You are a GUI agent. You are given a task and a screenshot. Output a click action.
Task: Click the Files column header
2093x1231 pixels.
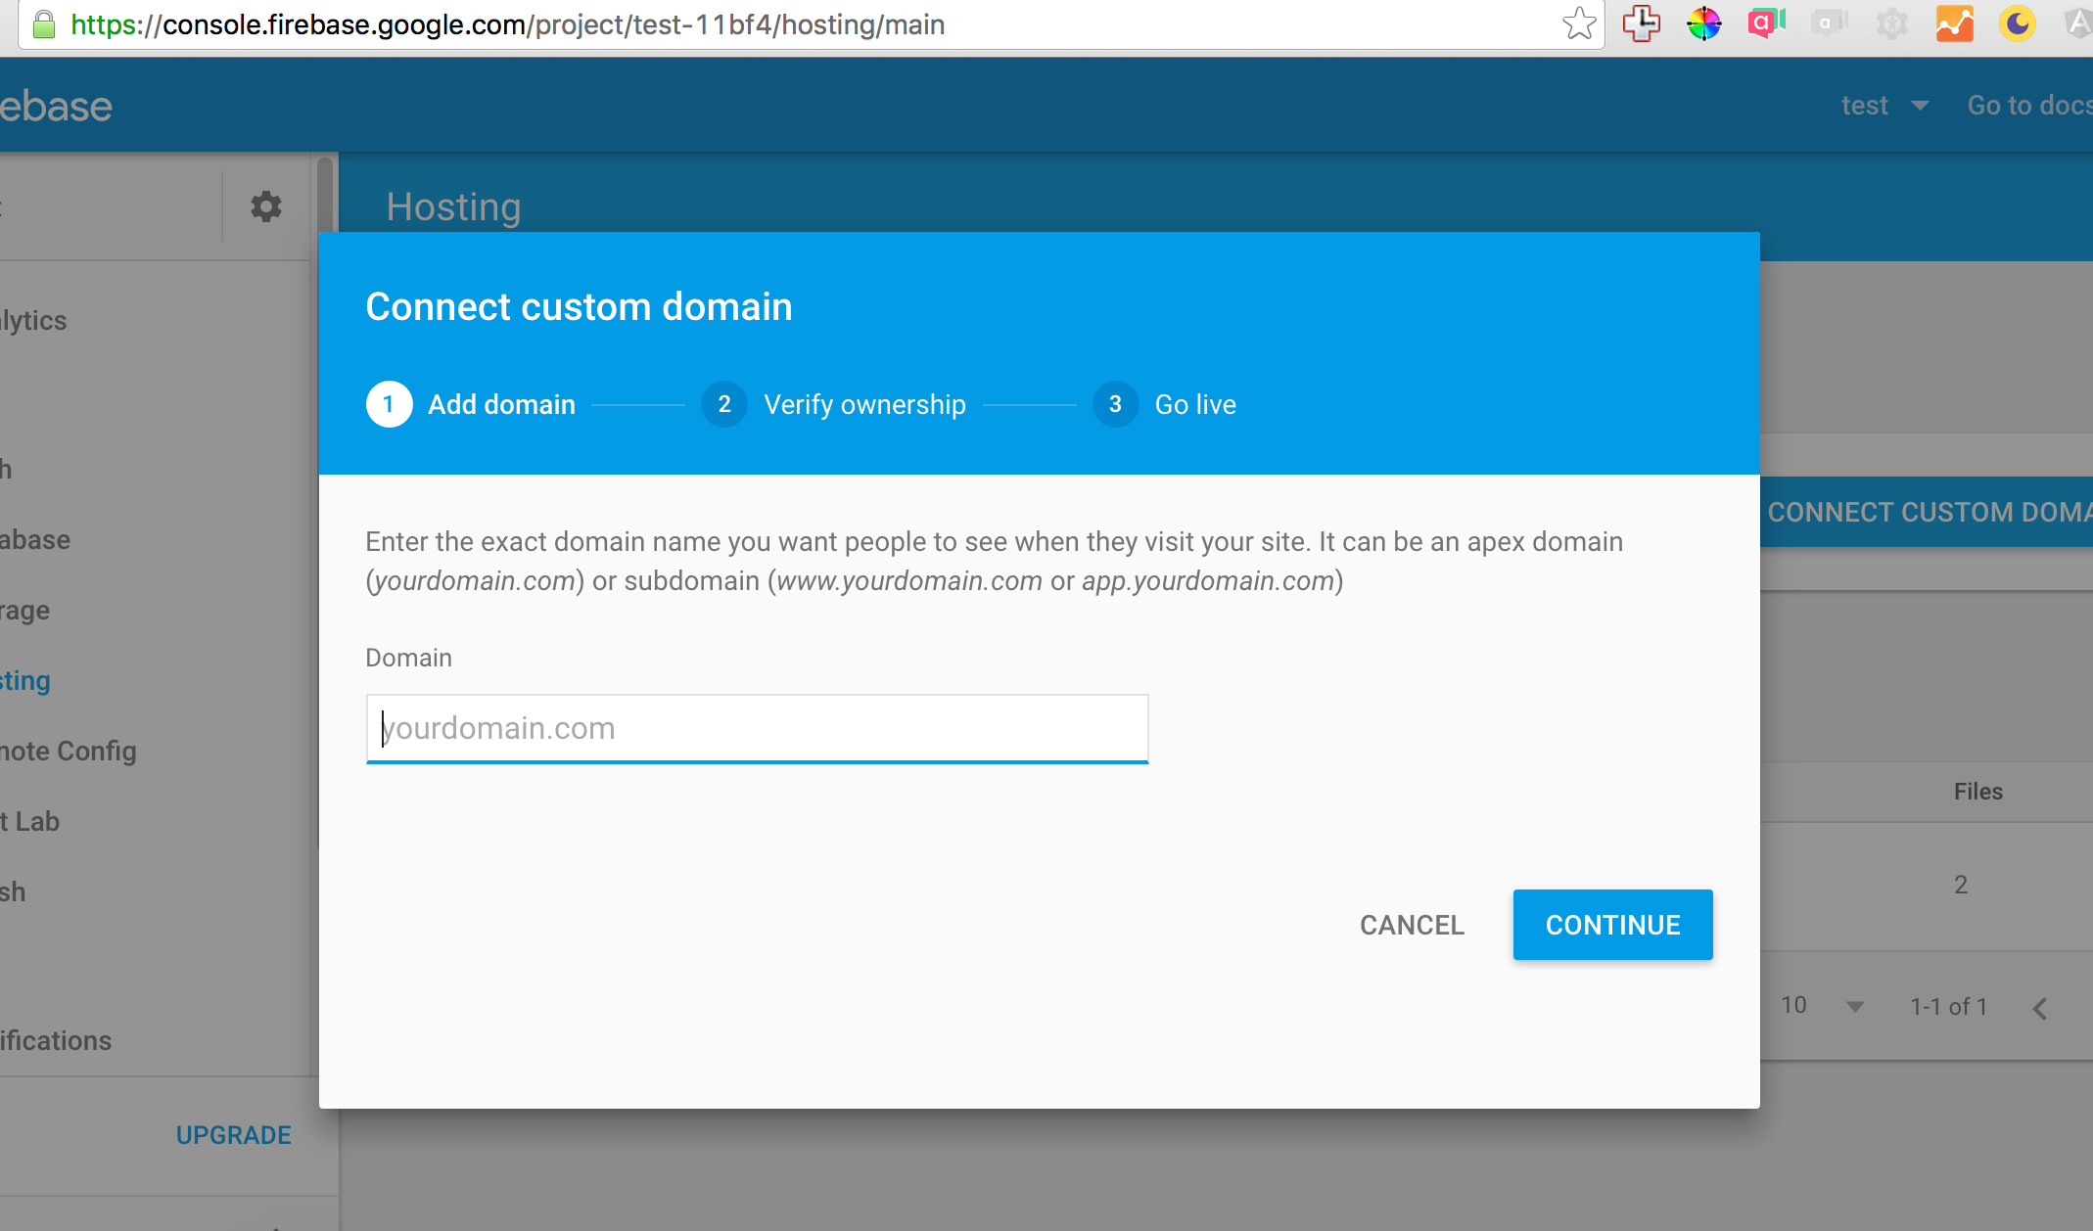1977,792
